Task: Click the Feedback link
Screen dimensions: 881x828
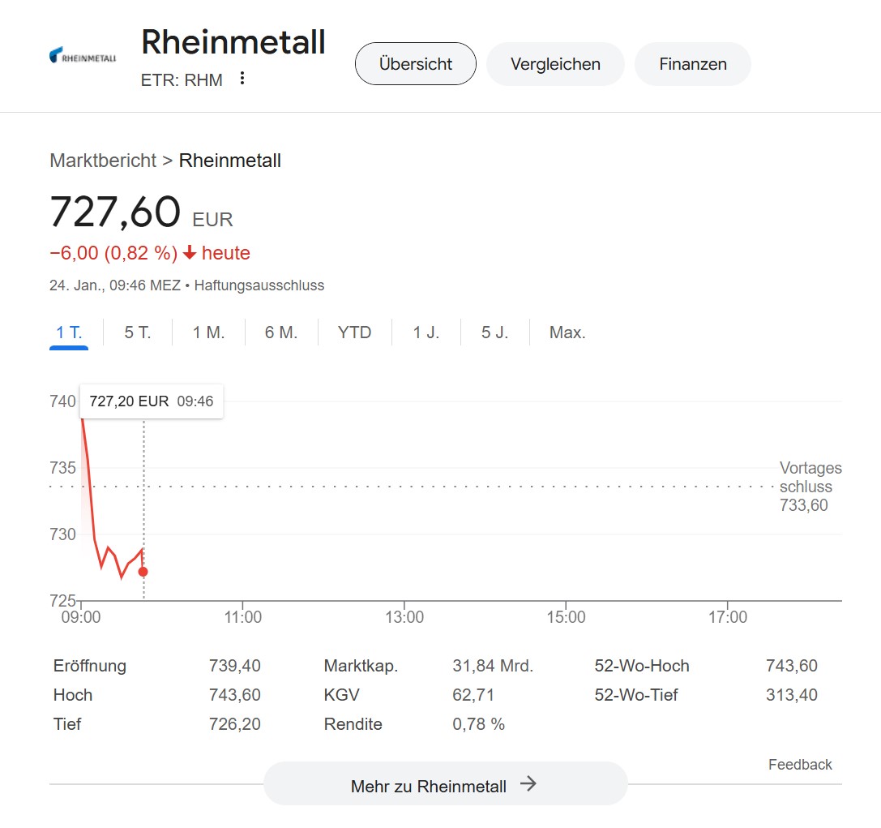Action: pyautogui.click(x=800, y=765)
